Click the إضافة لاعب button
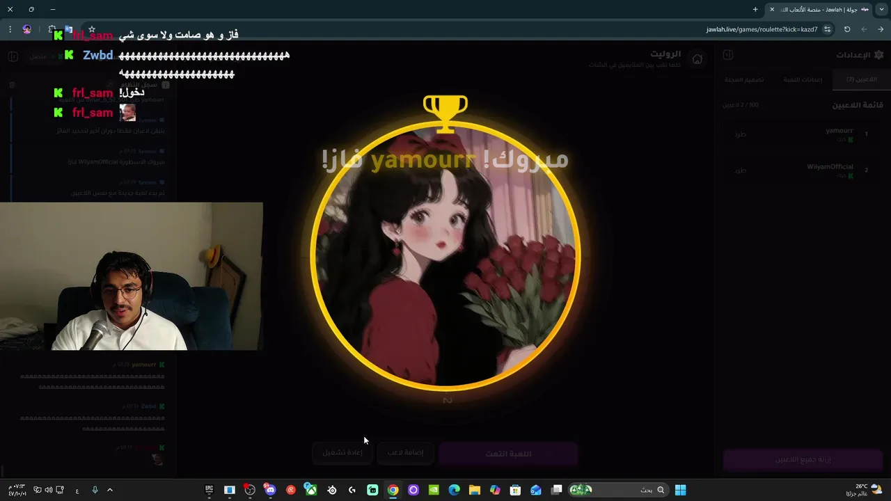 click(406, 453)
